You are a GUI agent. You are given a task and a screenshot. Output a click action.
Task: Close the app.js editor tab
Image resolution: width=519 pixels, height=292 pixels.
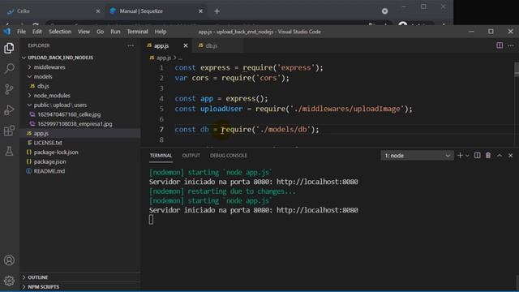[186, 45]
